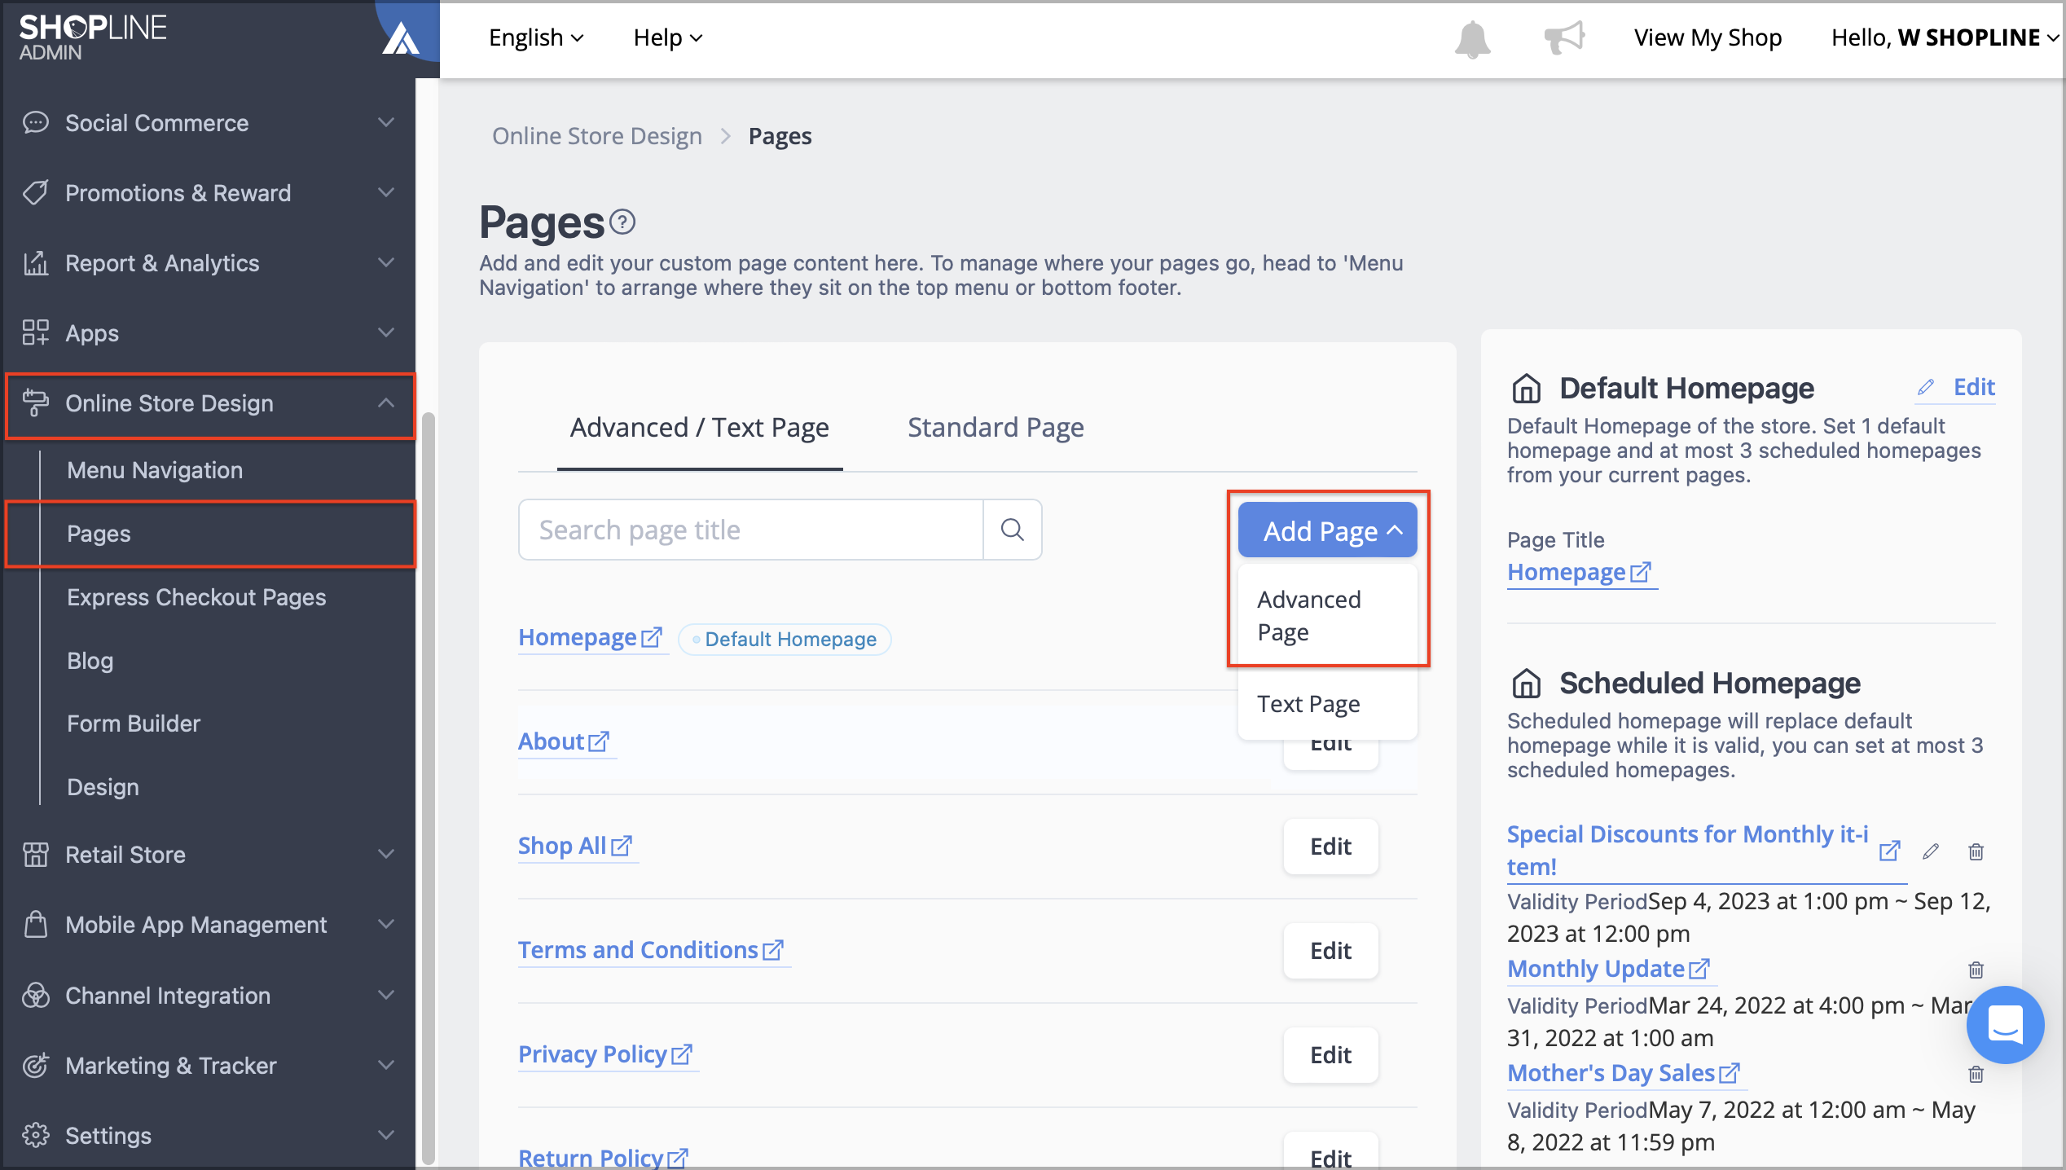Click the Promotions & Reward tag icon
The image size is (2066, 1170).
point(35,192)
